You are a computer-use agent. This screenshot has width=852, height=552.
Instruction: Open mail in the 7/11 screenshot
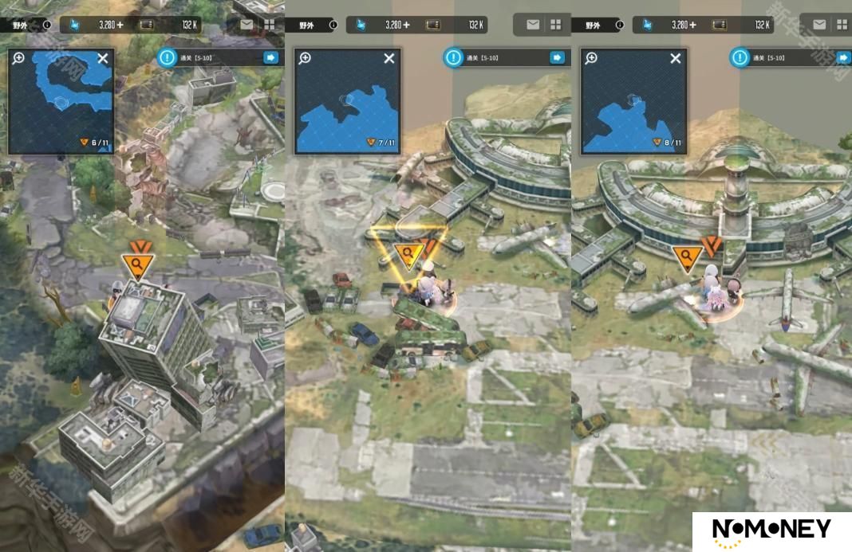[533, 25]
